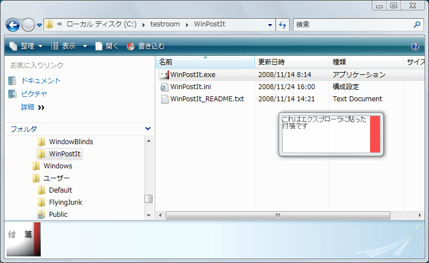Click the folder tree scrollbar thumb

pos(148,199)
